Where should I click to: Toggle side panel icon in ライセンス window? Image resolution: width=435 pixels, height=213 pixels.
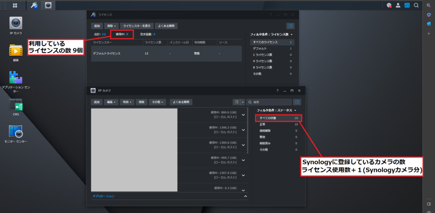click(290, 26)
